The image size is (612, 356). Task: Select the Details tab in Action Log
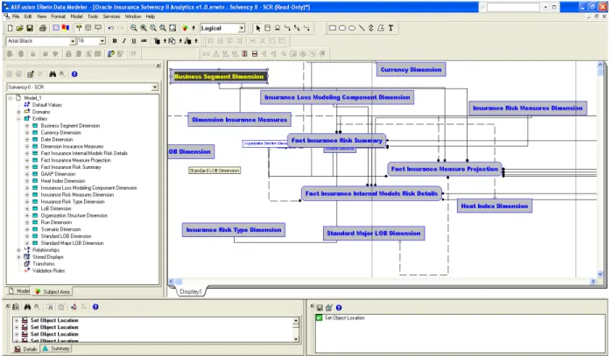coord(25,349)
